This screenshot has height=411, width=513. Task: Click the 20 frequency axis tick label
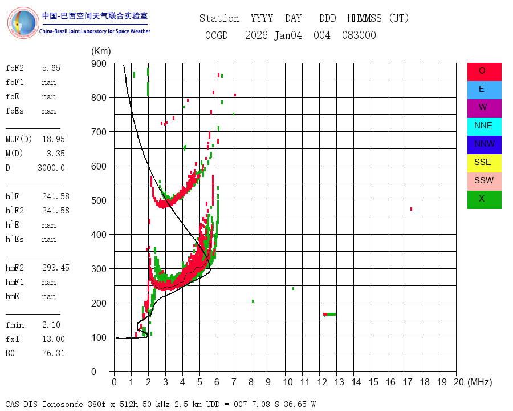coord(459,382)
